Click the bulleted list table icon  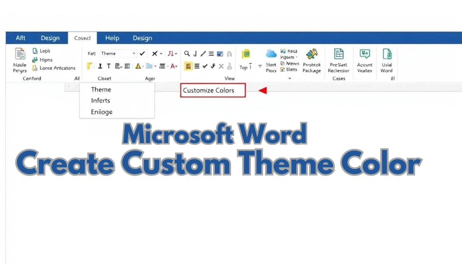click(127, 66)
